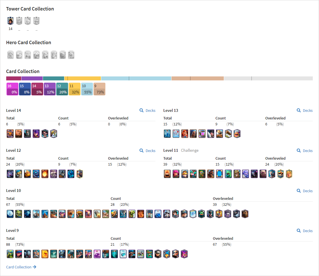Image resolution: width=319 pixels, height=276 pixels.
Task: Select the Witch card icon
Action: tap(36, 134)
